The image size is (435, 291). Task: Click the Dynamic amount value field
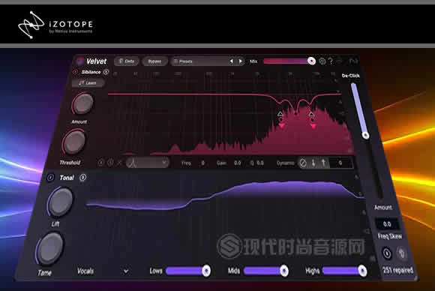(341, 163)
